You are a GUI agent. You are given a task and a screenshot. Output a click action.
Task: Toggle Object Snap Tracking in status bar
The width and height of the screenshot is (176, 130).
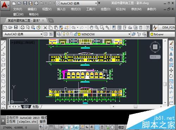pos(76,127)
